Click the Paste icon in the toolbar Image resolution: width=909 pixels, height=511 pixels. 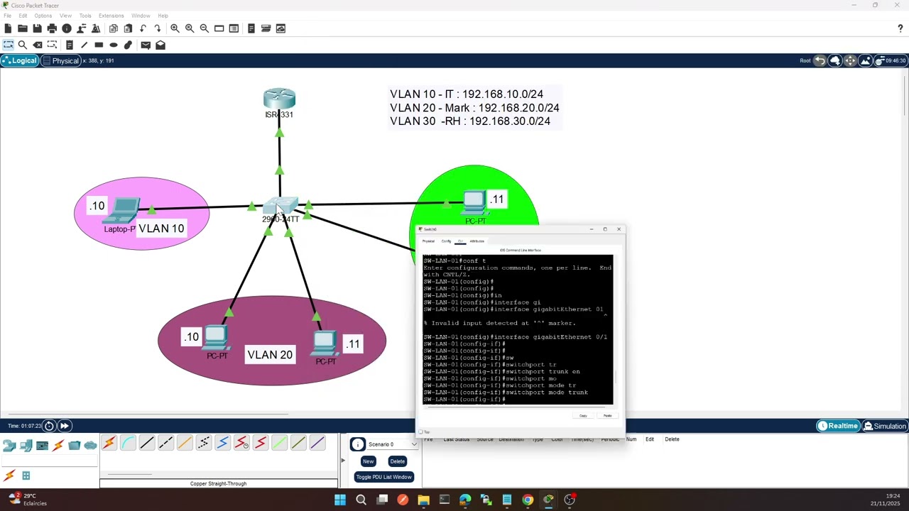[x=128, y=28]
